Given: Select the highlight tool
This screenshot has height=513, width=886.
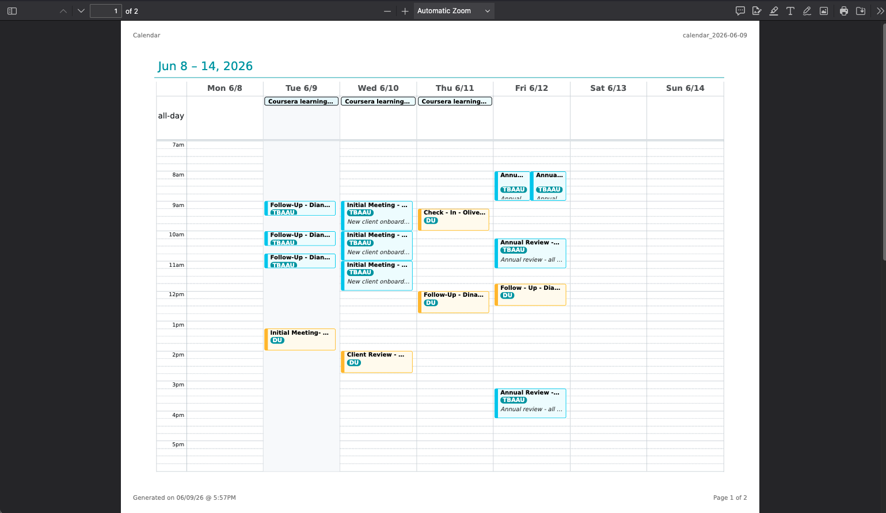Looking at the screenshot, I should coord(774,11).
